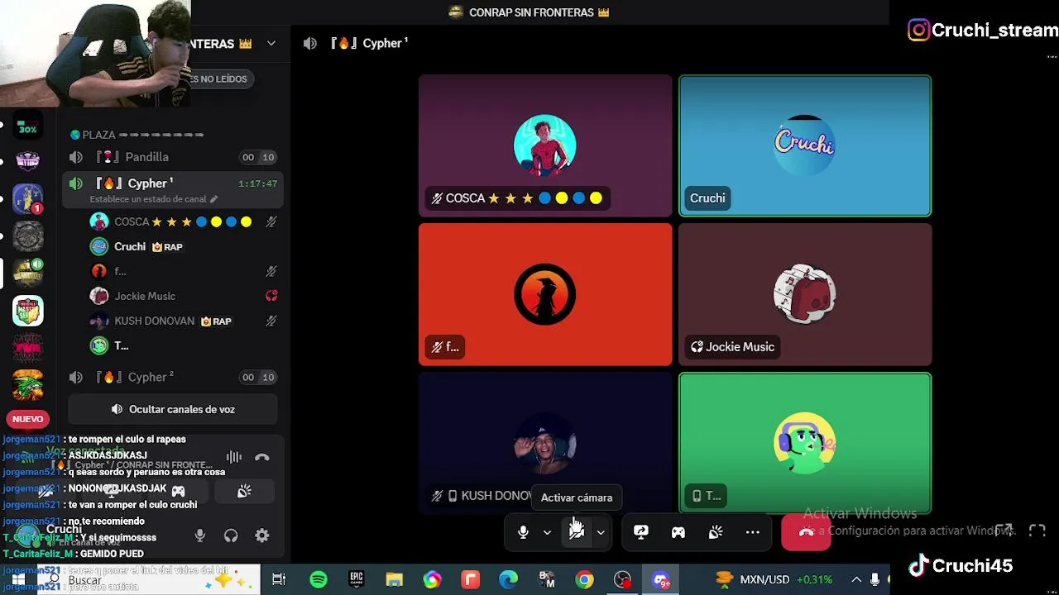The width and height of the screenshot is (1059, 595).
Task: Click speaker icon beside Cypher ¹ header
Action: click(x=310, y=43)
